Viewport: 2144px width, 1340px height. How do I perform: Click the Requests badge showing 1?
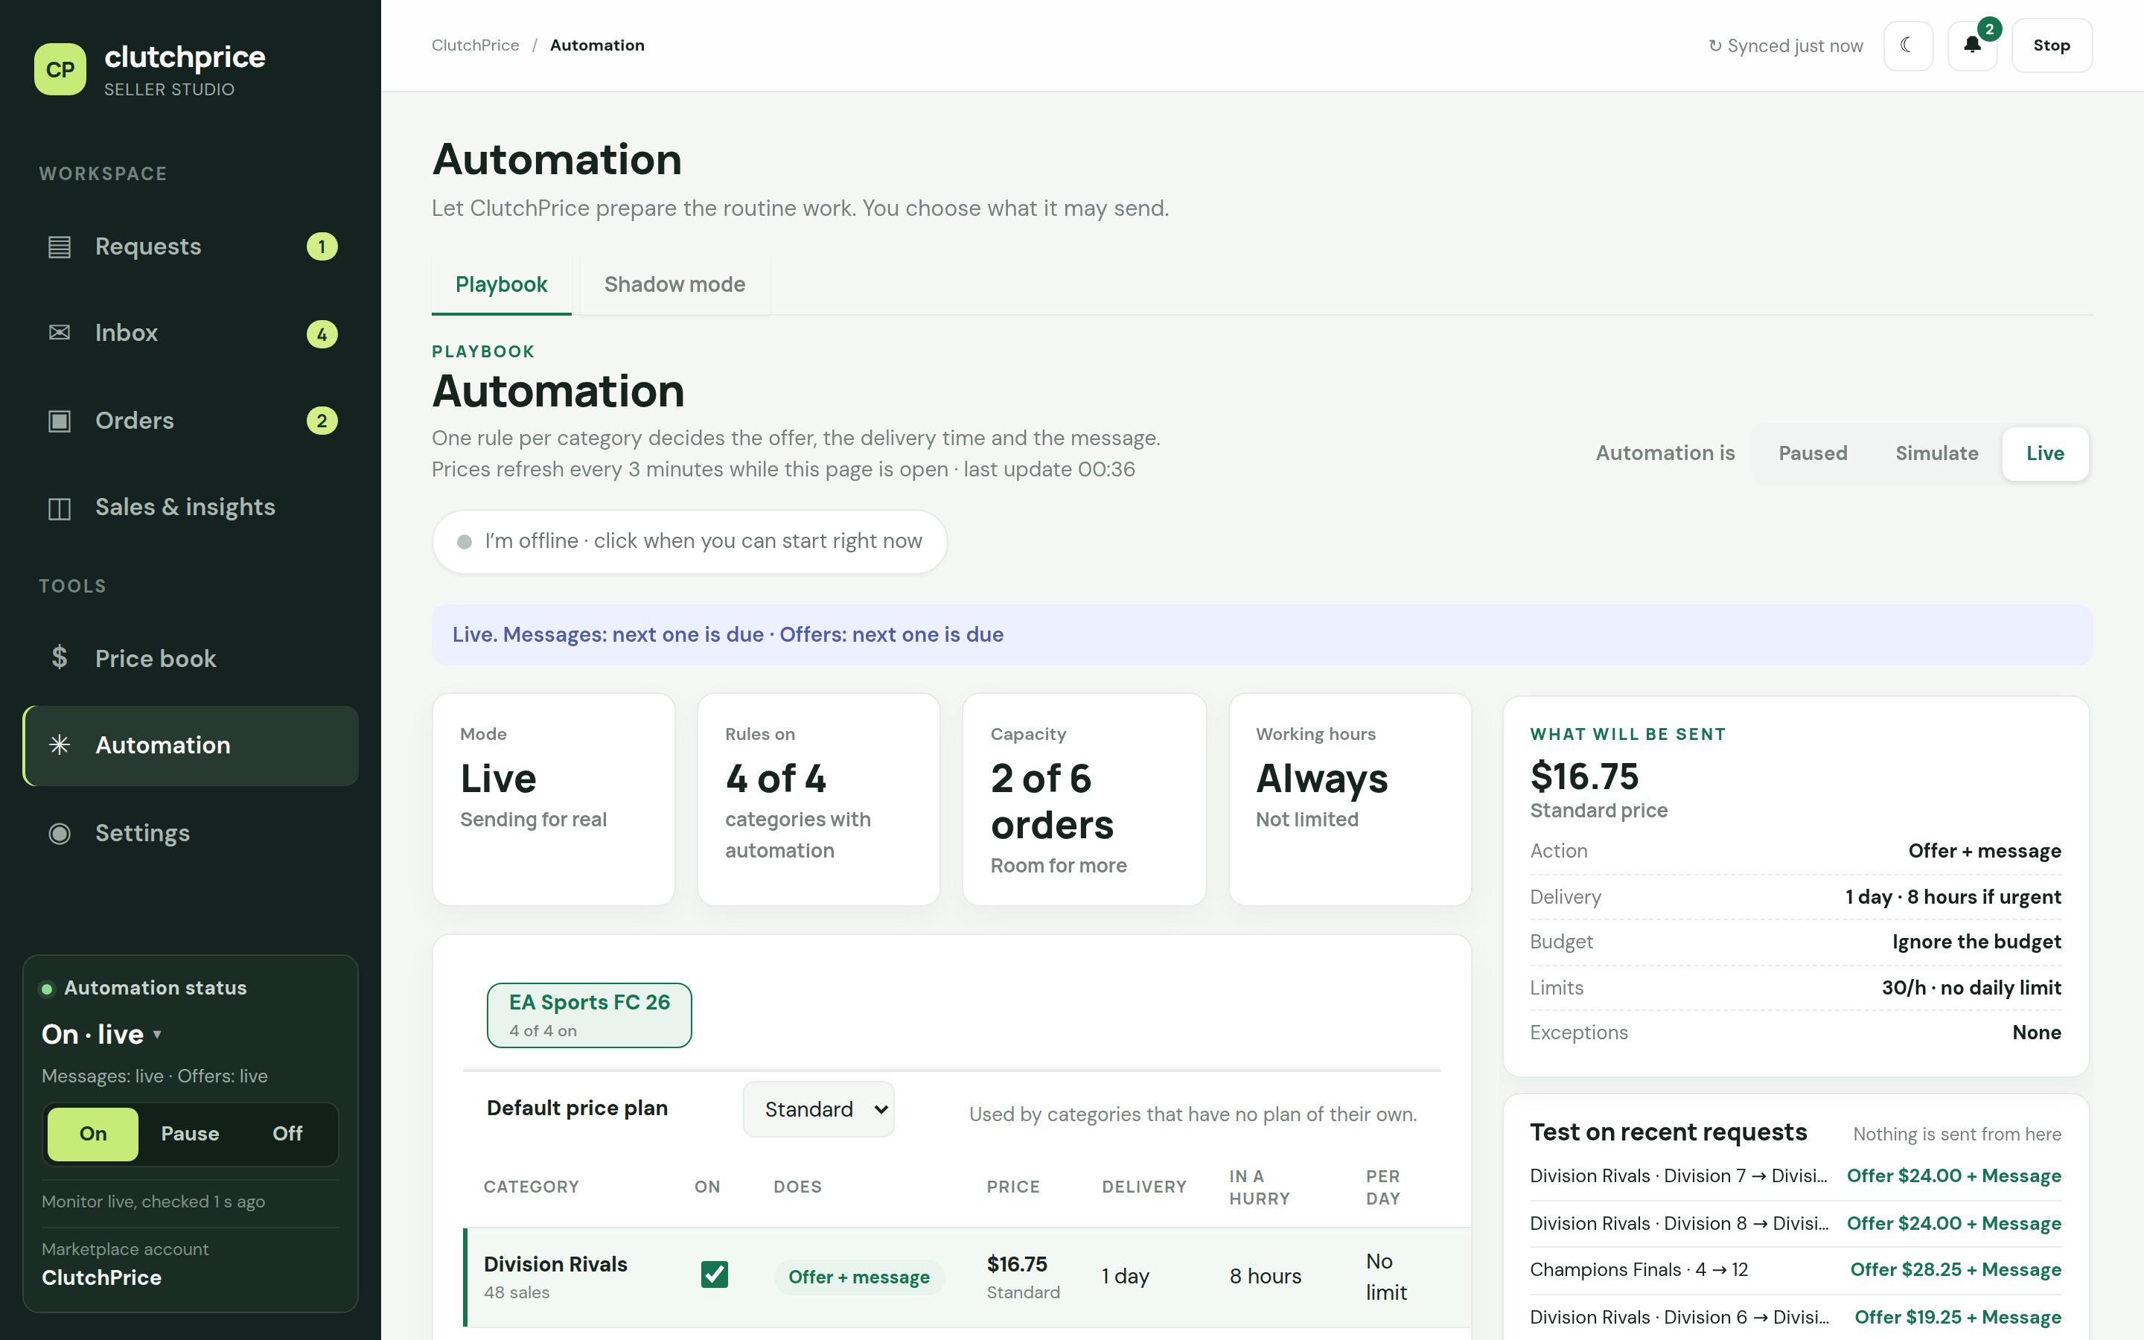(322, 246)
